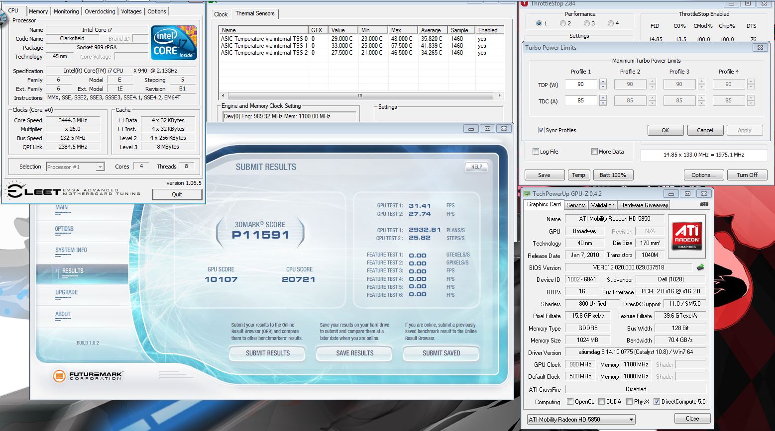Click the ATI Radeon logo in GPU-Z

(x=687, y=235)
